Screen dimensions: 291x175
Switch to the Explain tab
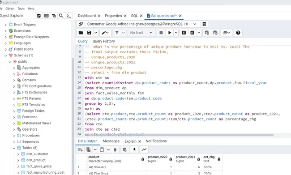pos(130,141)
